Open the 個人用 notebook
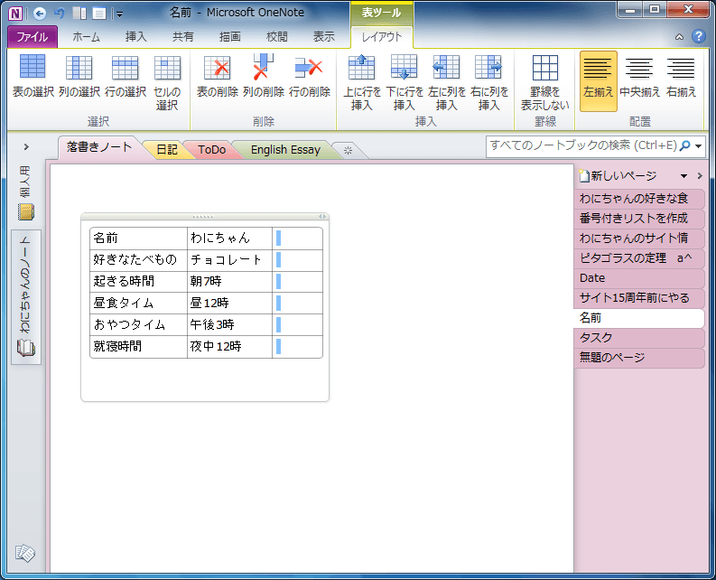 point(25,192)
